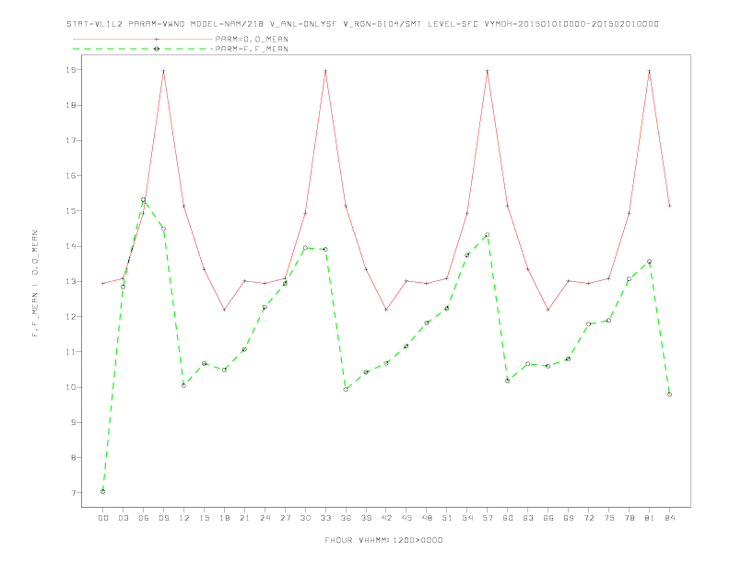The image size is (730, 564).
Task: Click y-axis tick label 9
Action: click(73, 422)
